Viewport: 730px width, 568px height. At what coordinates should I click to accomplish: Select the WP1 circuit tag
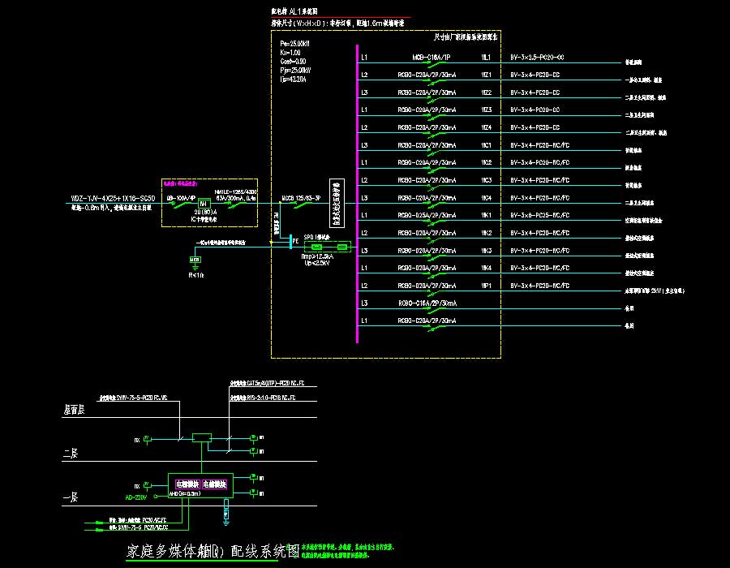click(487, 286)
